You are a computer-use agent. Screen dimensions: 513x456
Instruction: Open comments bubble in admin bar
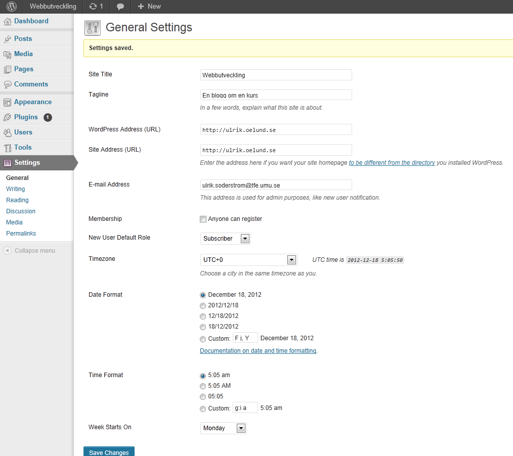[x=120, y=7]
